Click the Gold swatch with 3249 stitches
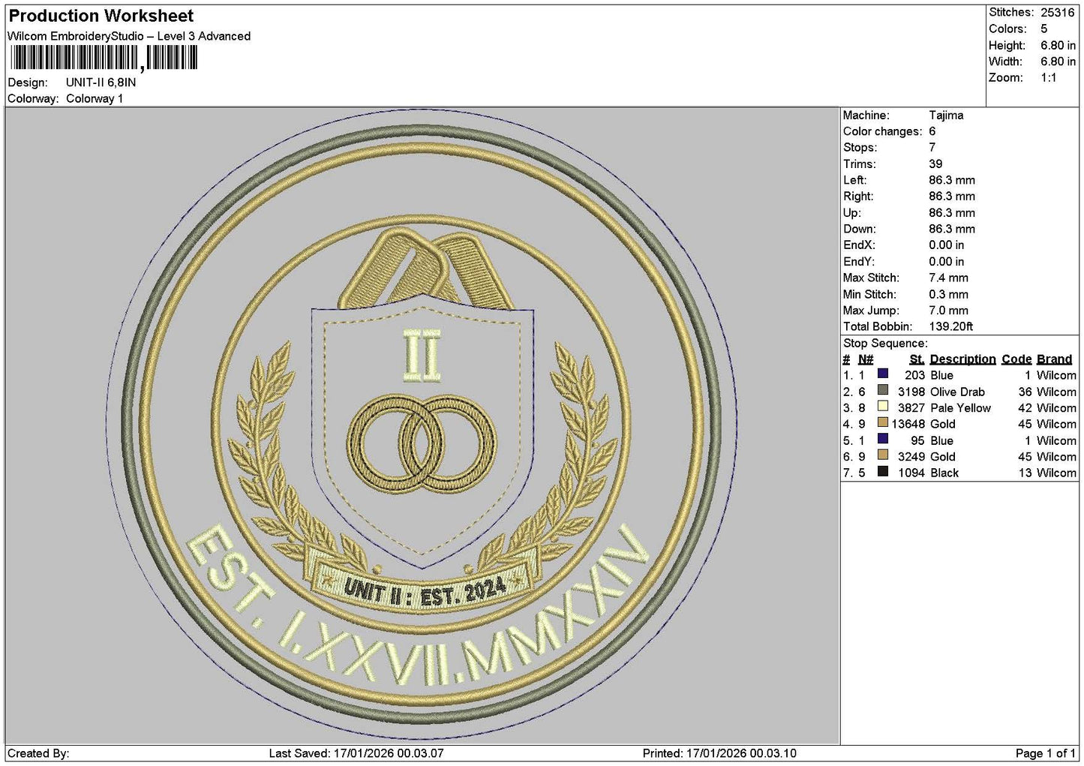This screenshot has height=766, width=1084. (883, 455)
